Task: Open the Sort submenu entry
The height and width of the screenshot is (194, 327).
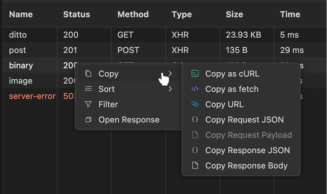Action: click(107, 89)
